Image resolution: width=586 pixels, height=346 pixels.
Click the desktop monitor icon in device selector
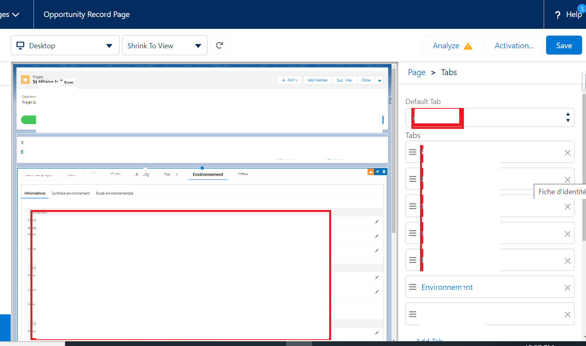(x=20, y=45)
